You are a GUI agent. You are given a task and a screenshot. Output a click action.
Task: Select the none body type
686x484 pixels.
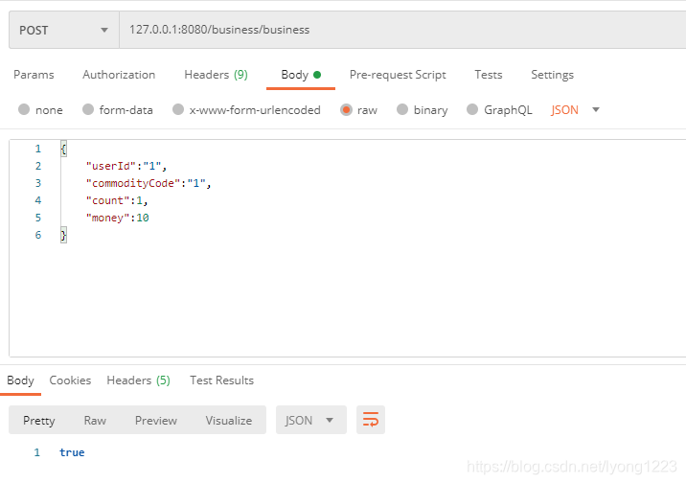(40, 110)
